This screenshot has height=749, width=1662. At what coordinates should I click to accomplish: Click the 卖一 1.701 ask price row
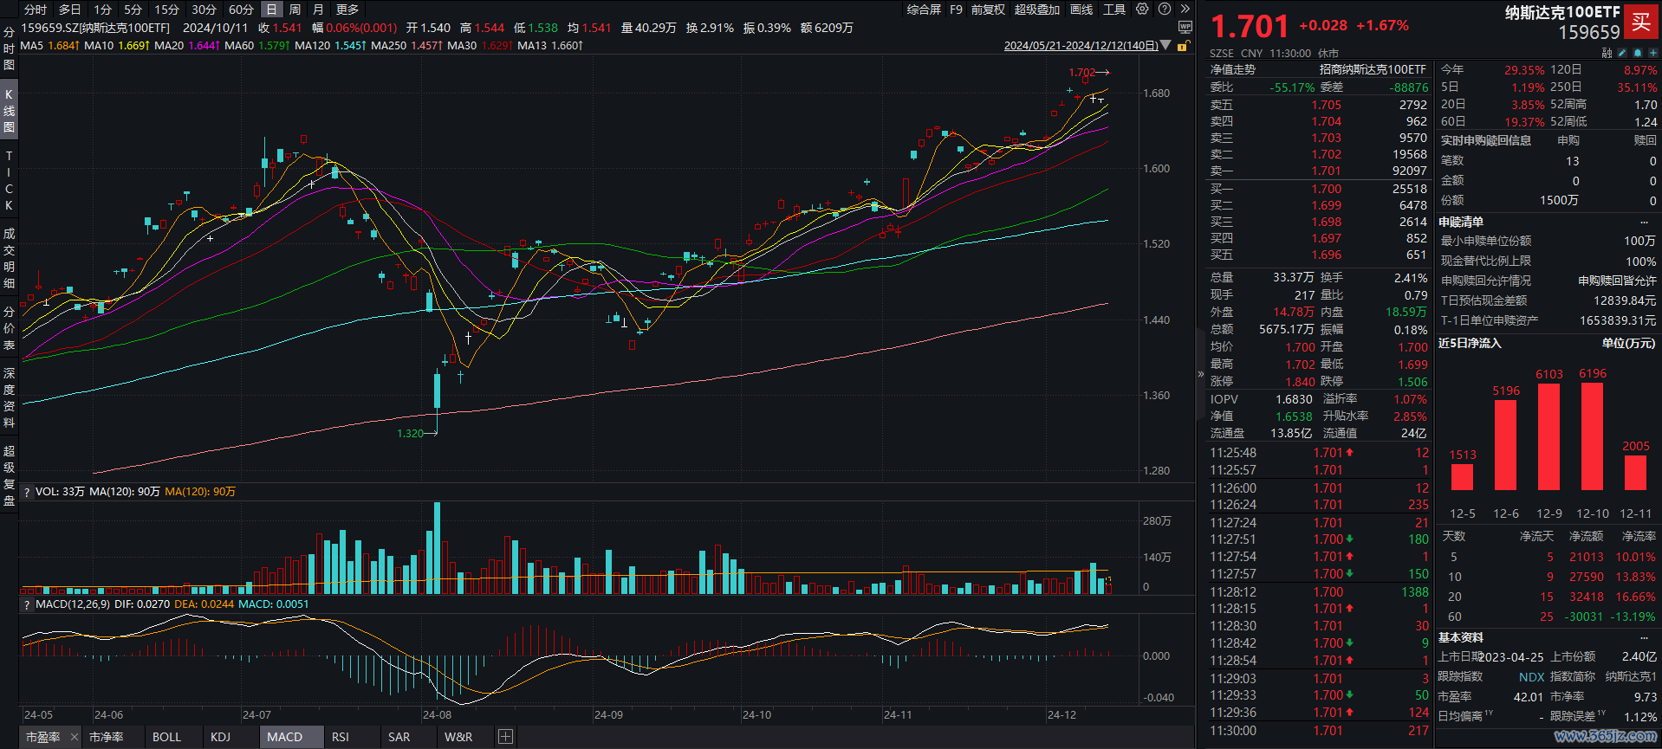1319,171
